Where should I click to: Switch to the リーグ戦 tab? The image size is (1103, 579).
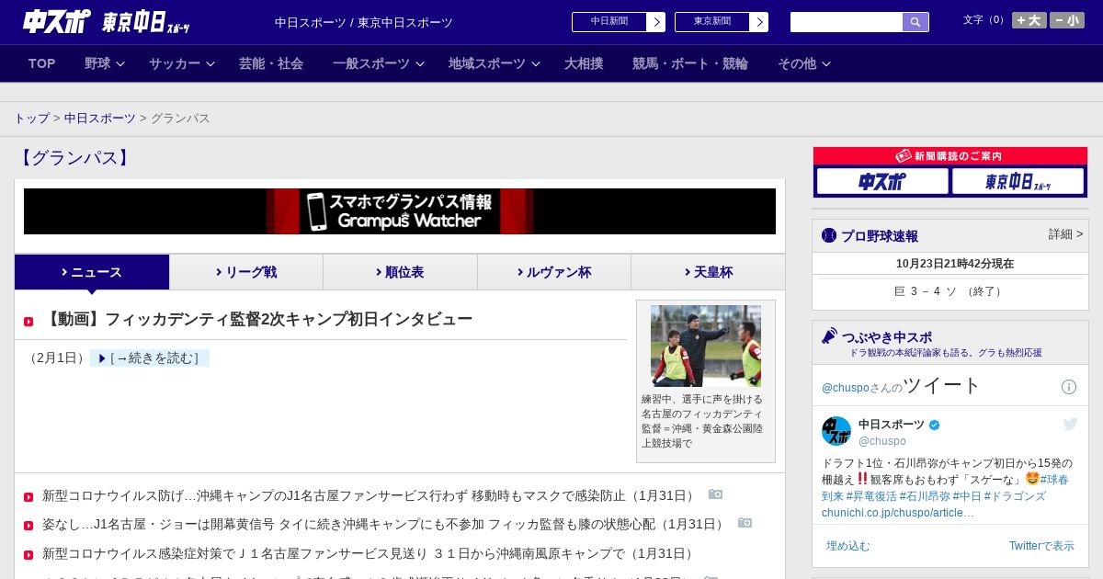[246, 272]
